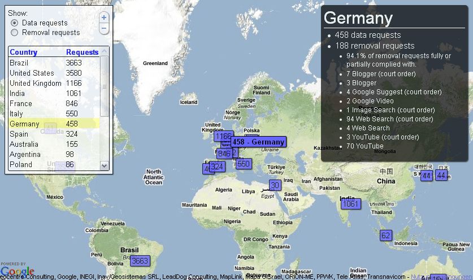Select the India row in the table
The image size is (473, 280).
click(54, 94)
